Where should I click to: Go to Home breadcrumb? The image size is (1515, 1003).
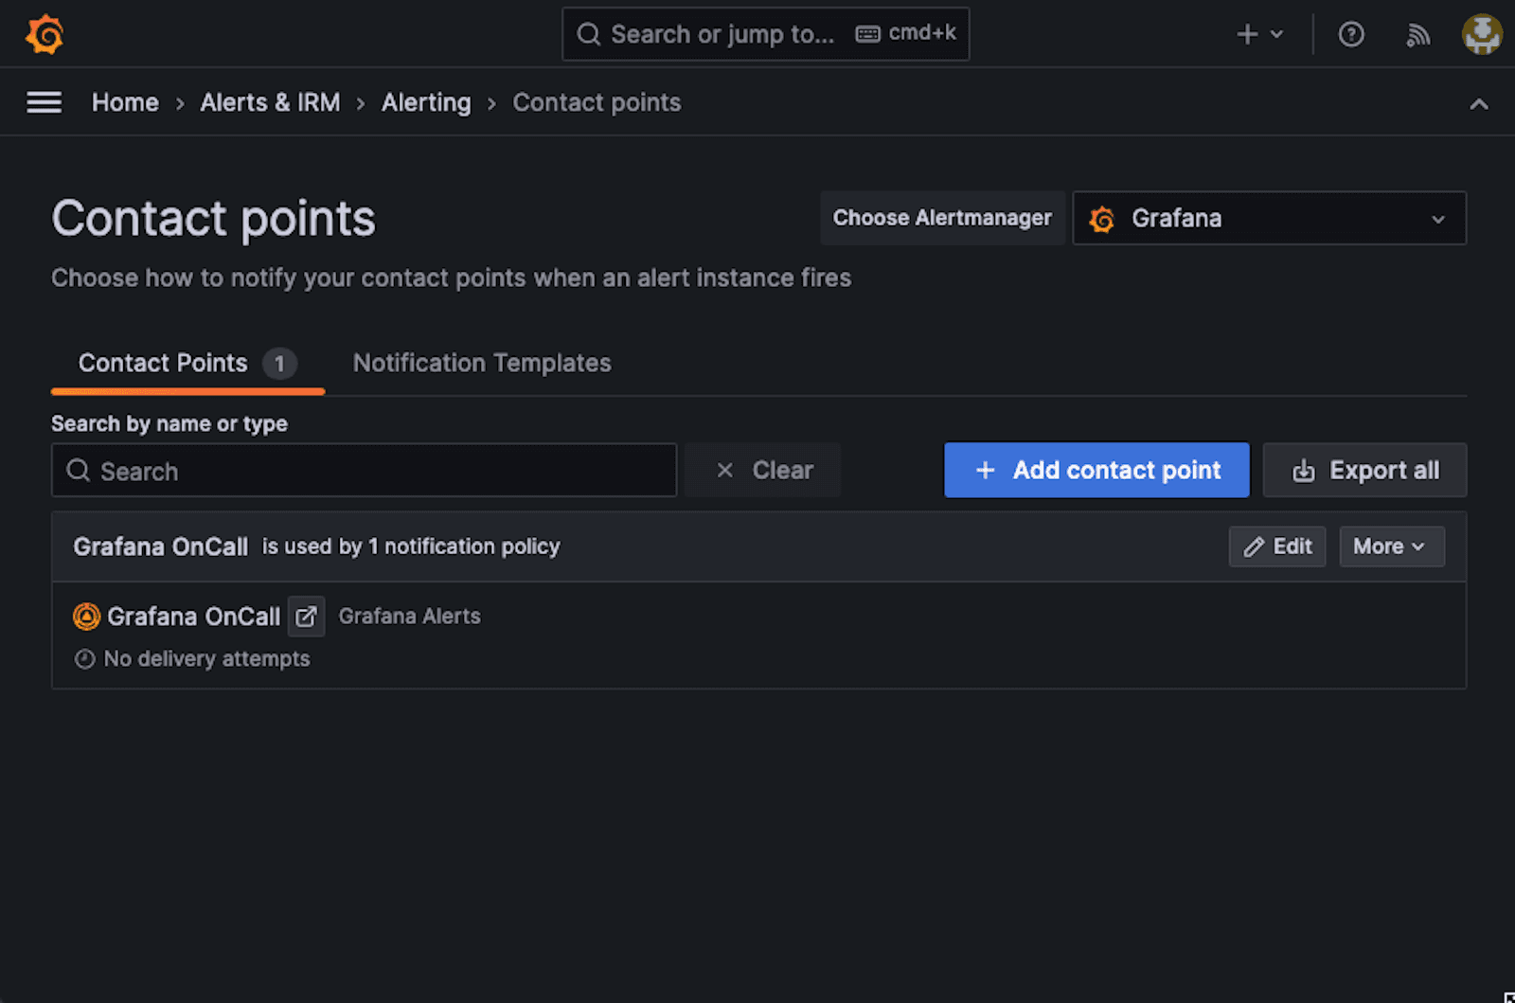coord(125,102)
